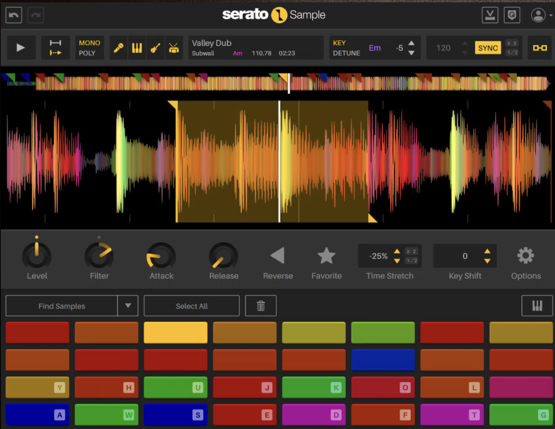
Task: Click the download icon near top right
Action: point(490,14)
